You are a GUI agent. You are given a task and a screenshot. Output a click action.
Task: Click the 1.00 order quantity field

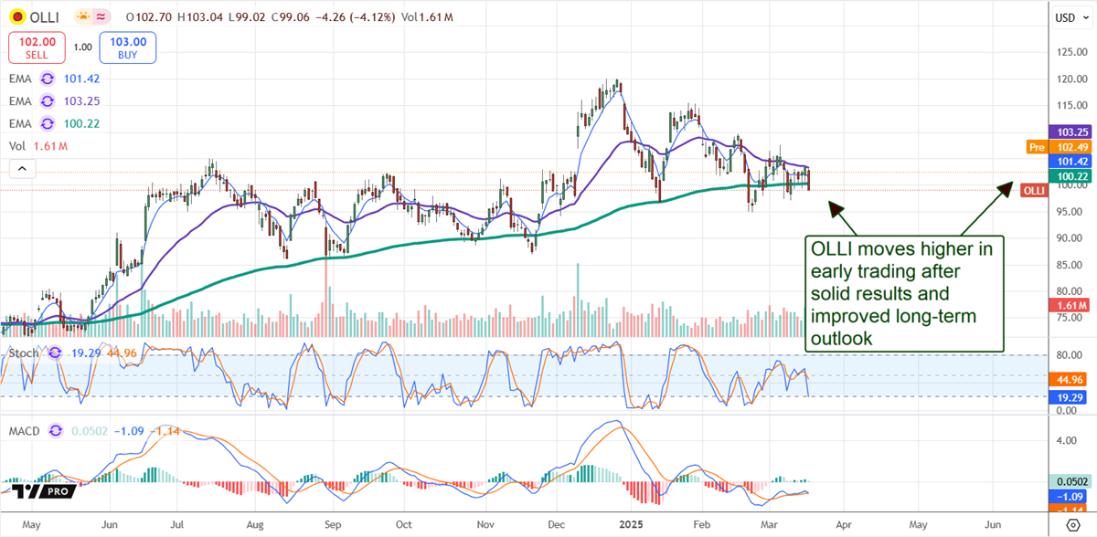click(82, 47)
